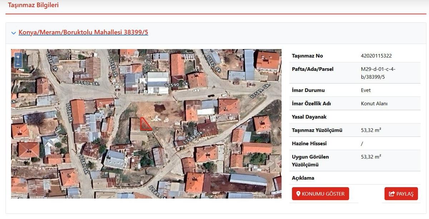The image size is (429, 219).
Task: Open Konya/Meram/Boruktolu Mahallesi 38399/5 link
Action: (83, 32)
